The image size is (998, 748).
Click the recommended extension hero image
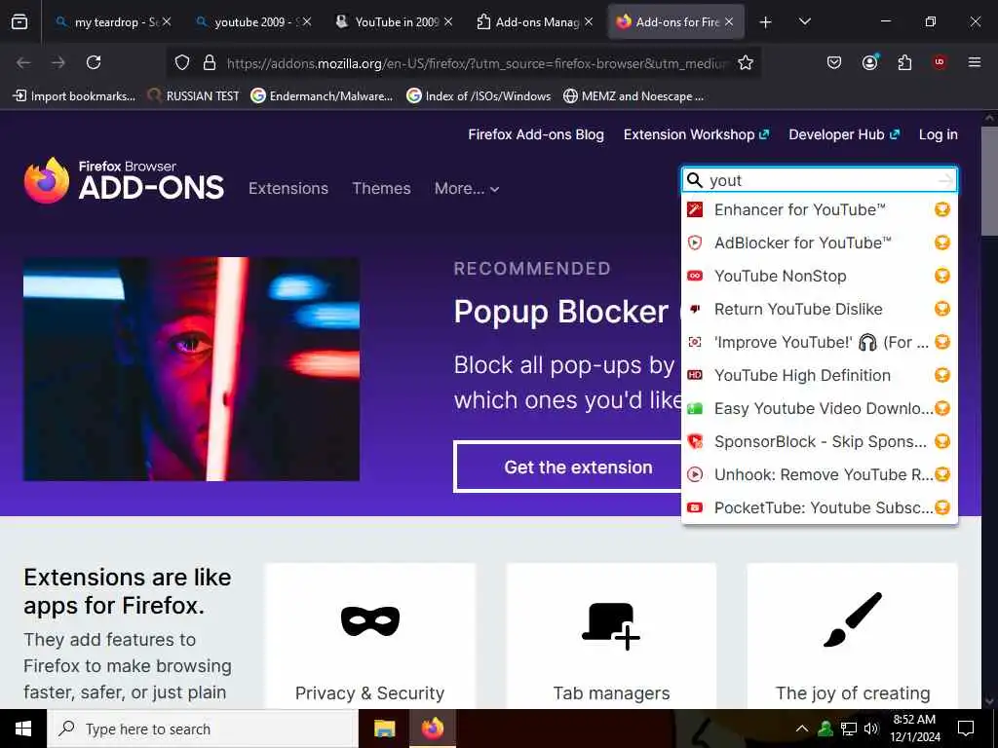[x=192, y=369]
